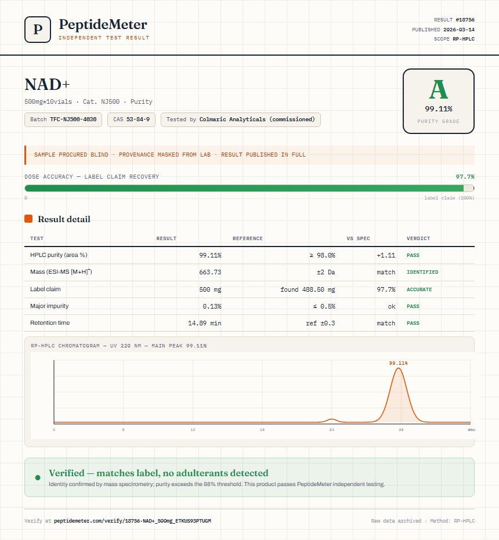Click the ACCURATE verdict
The height and width of the screenshot is (540, 499).
coord(419,289)
